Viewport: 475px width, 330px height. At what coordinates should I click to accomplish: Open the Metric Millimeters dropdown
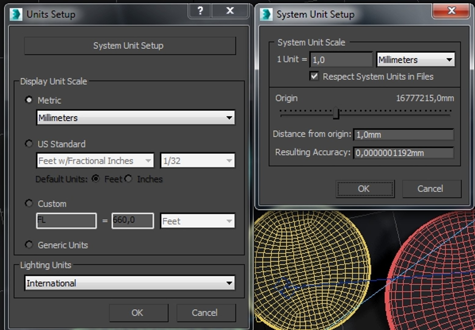click(136, 118)
